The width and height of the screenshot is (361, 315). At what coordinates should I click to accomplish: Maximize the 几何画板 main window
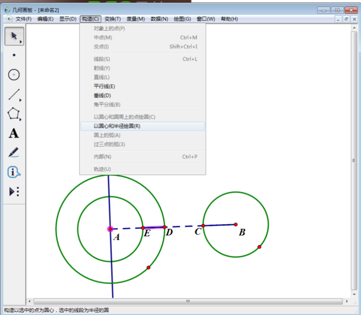click(x=337, y=10)
